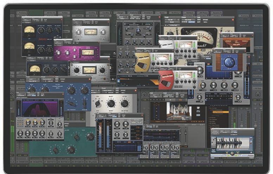Viewport: 273px width, 174px height.
Task: Click the blue Compare button in the Smack! header
Action: click(191, 22)
